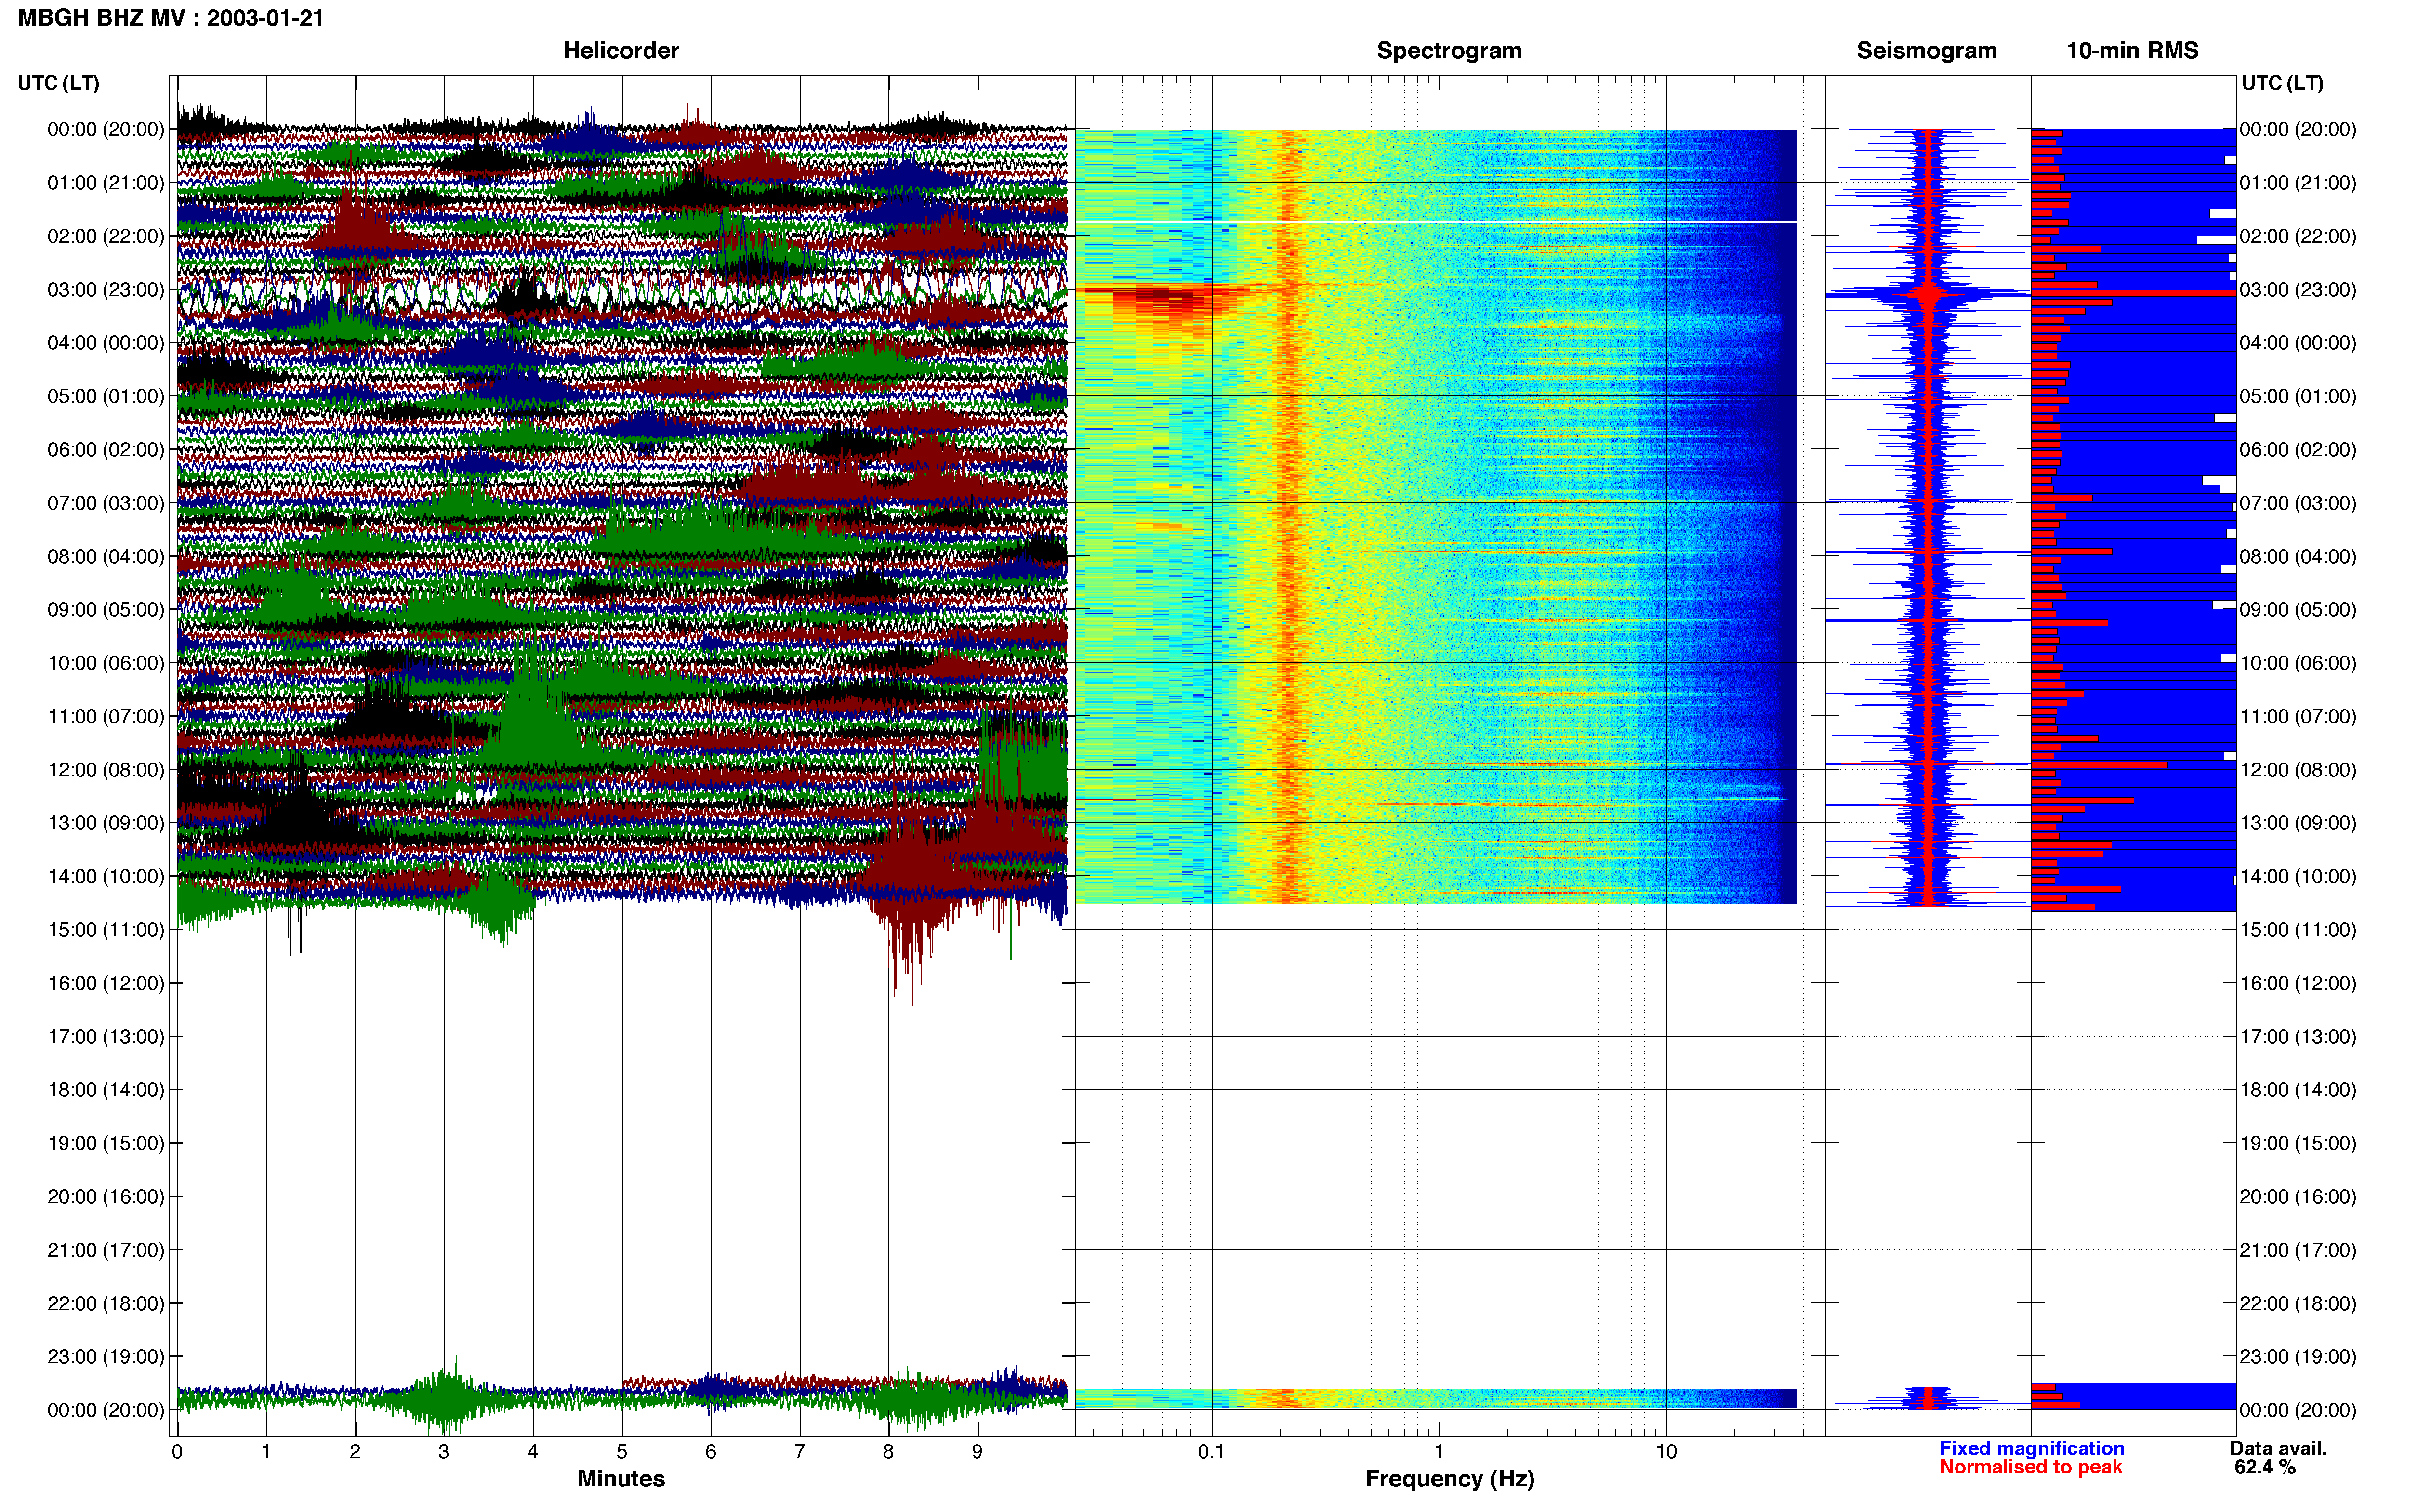Click the red 'Normalised to peak' legend text
The image size is (2418, 1512).
click(x=2030, y=1467)
